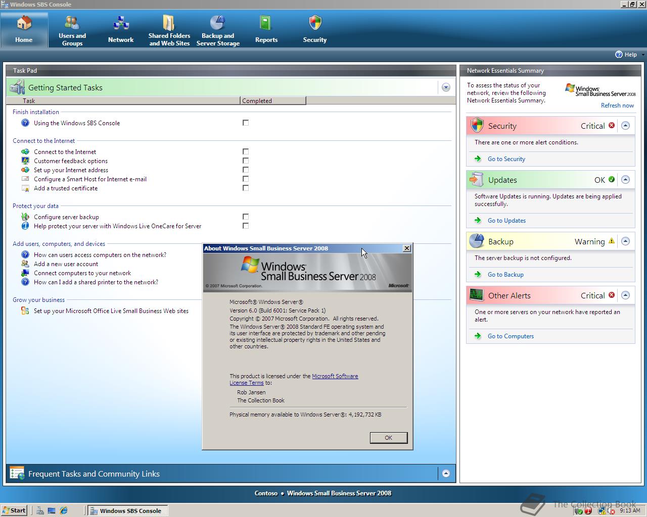Click the OneCare for Server info icon
This screenshot has width=647, height=517.
pos(25,226)
